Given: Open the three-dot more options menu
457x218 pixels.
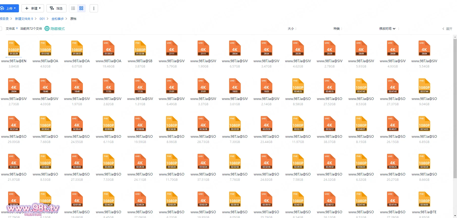Looking at the screenshot, I should pyautogui.click(x=94, y=8).
